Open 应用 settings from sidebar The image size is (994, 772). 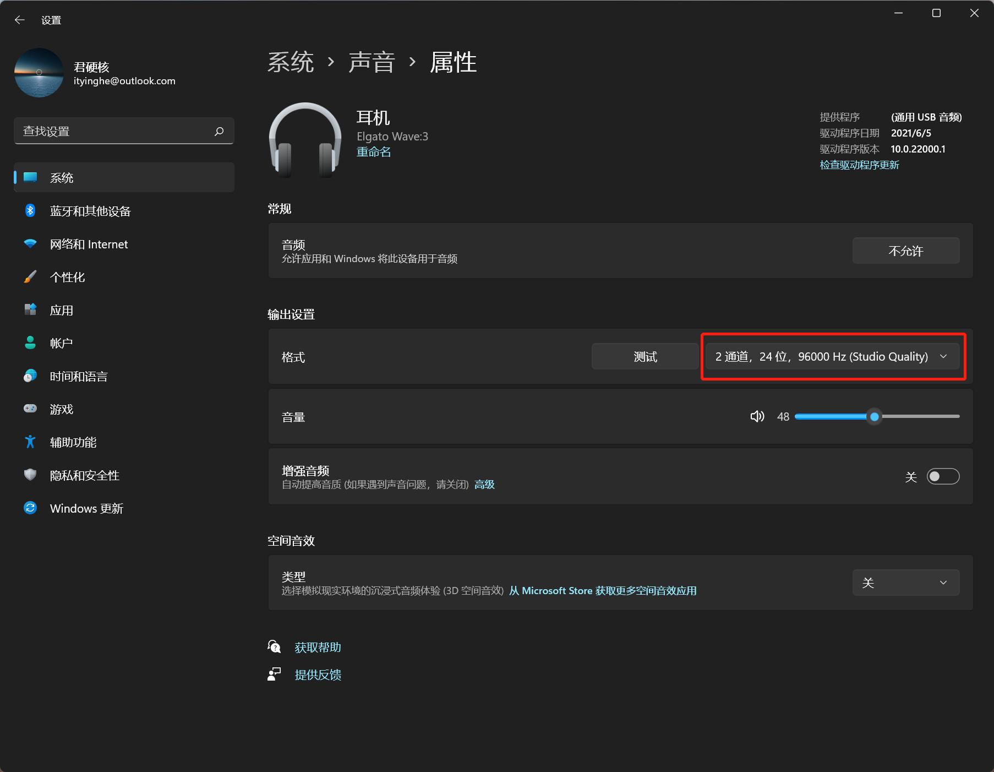[62, 310]
